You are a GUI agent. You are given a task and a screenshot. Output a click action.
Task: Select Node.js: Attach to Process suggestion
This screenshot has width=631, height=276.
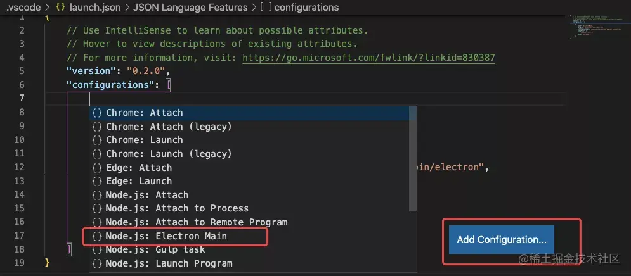click(177, 208)
